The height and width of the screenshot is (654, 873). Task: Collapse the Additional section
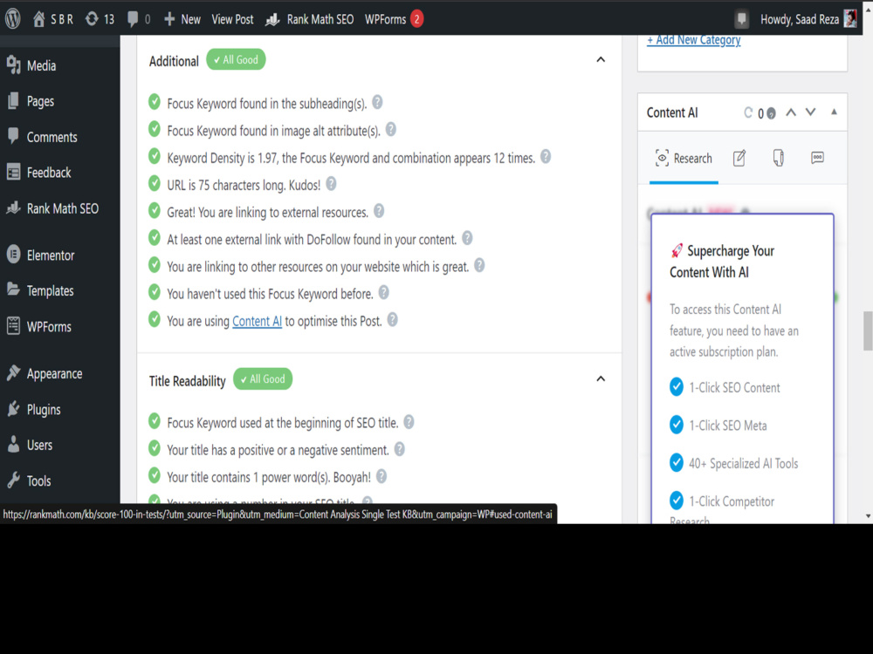click(601, 59)
